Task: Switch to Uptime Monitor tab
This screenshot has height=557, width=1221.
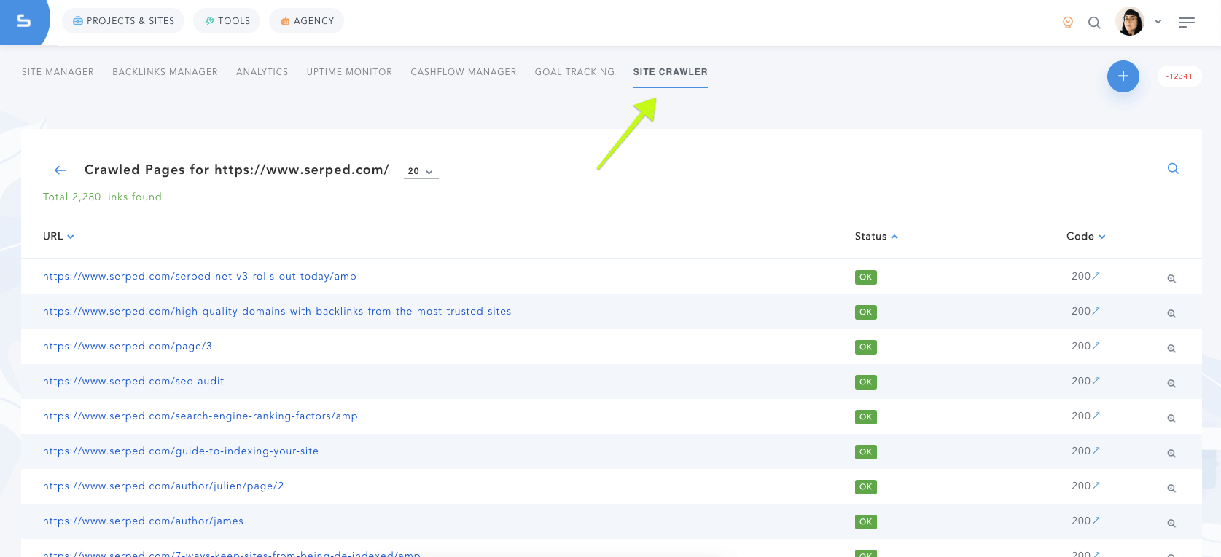Action: coord(349,72)
